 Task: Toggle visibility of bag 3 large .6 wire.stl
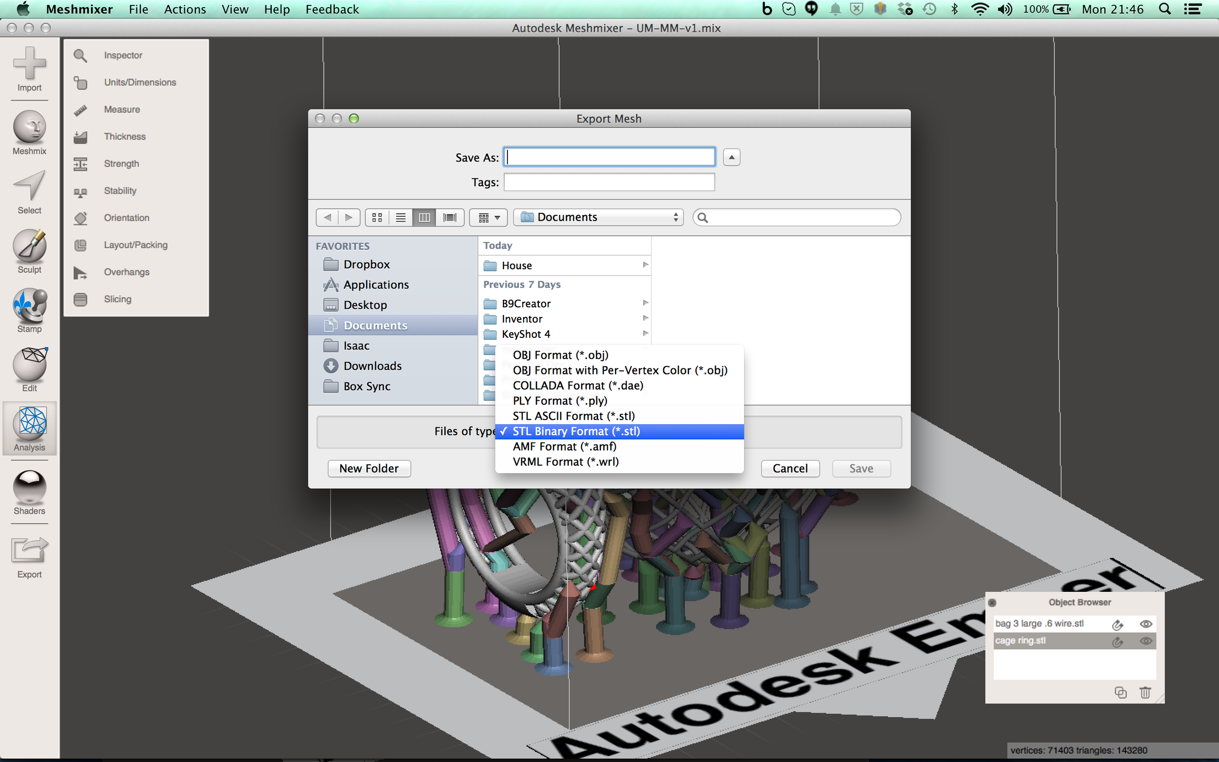pyautogui.click(x=1146, y=624)
